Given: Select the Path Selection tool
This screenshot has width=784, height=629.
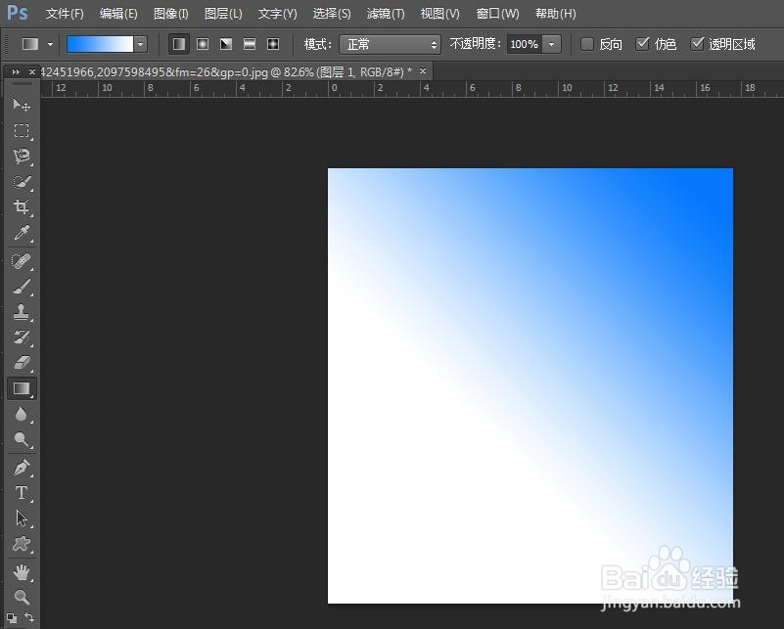Looking at the screenshot, I should 21,518.
